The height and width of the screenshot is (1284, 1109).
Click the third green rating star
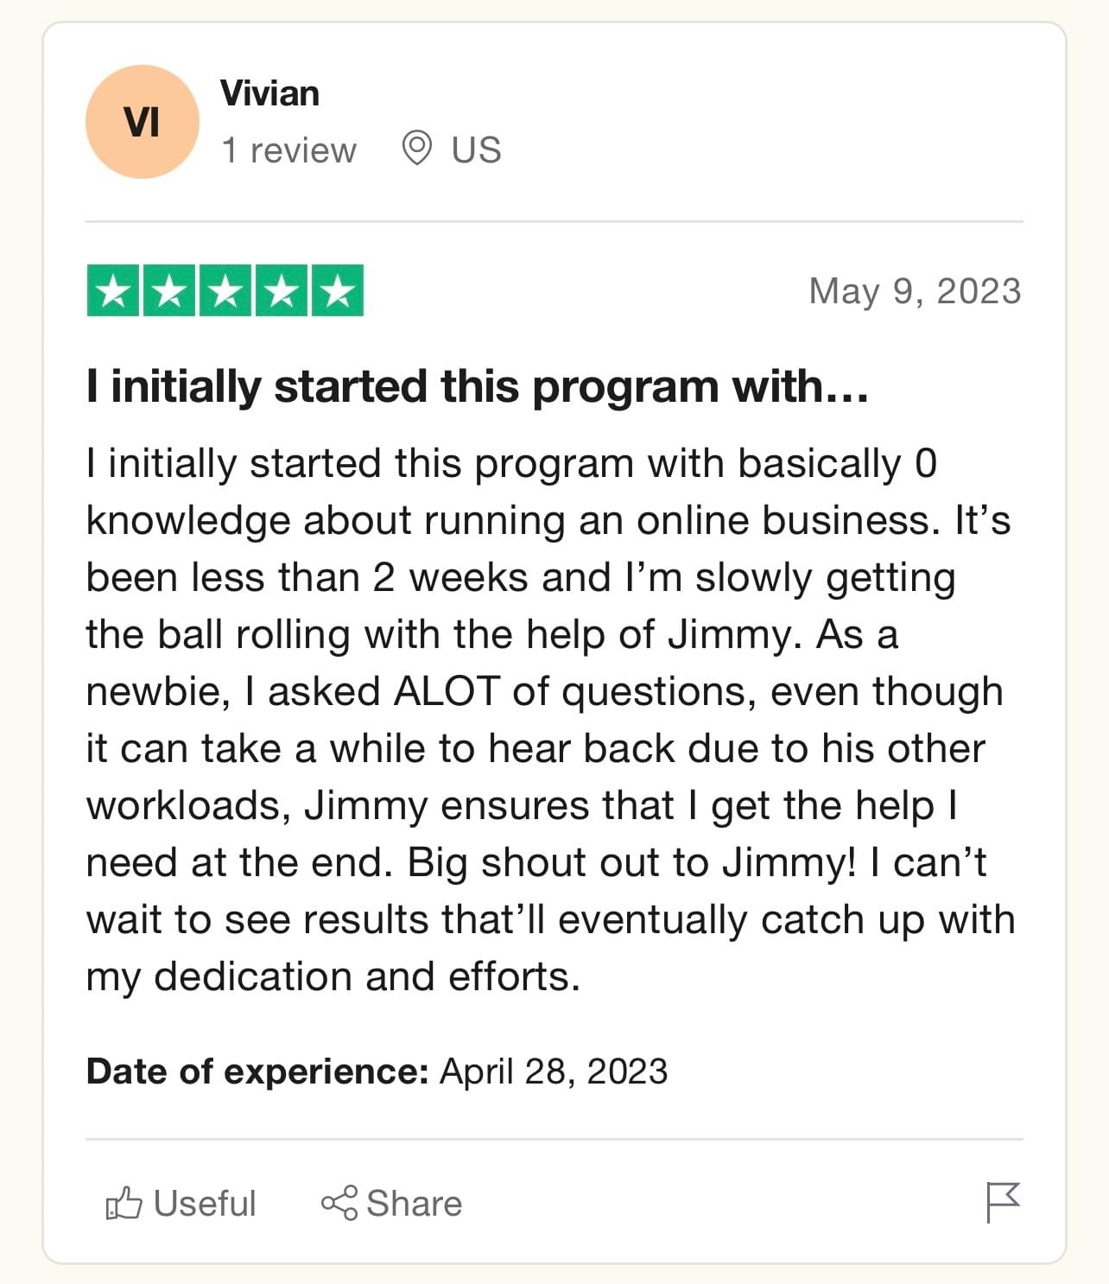pos(225,290)
